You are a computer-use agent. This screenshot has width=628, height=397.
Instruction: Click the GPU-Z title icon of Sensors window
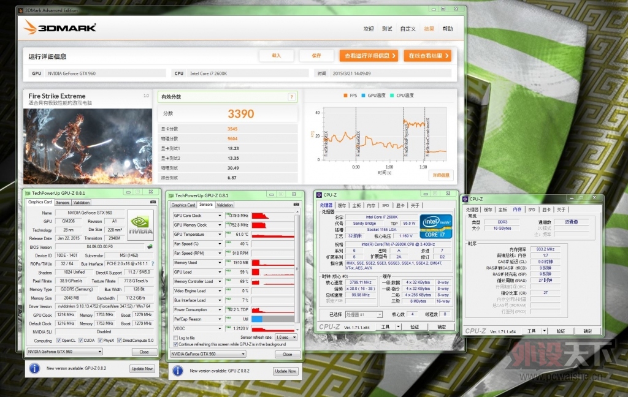click(172, 195)
